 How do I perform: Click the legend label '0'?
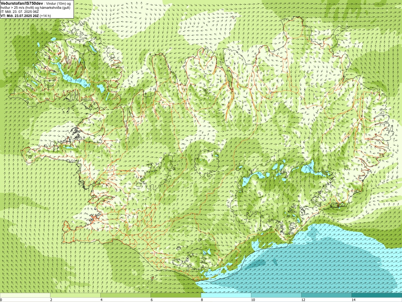[1, 300]
